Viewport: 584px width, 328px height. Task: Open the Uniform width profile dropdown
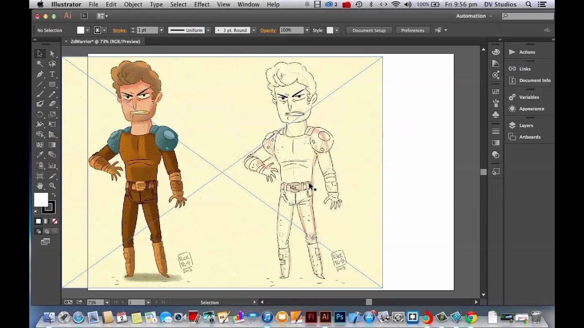pyautogui.click(x=208, y=31)
